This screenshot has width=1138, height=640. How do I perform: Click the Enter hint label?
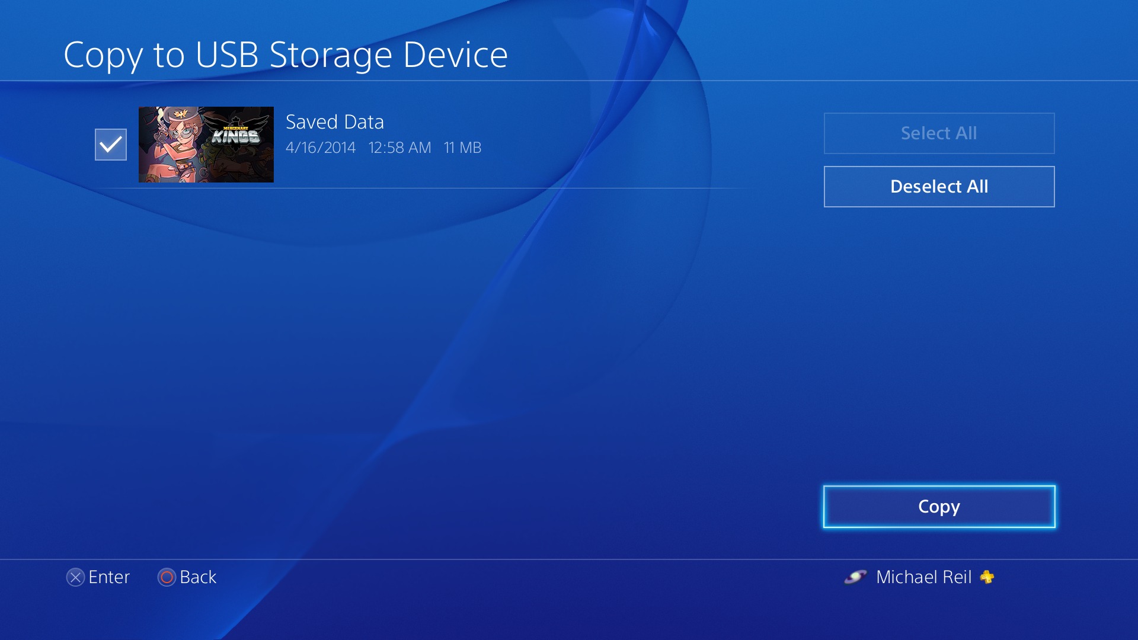pos(109,577)
